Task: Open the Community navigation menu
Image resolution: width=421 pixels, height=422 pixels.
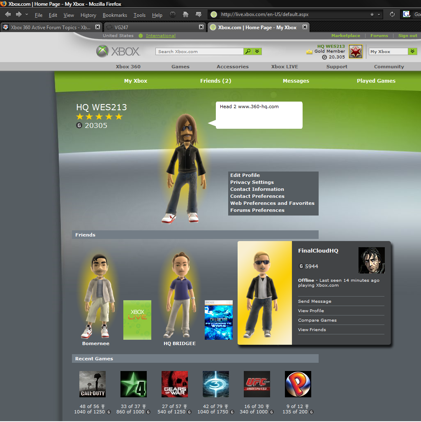Action: click(x=389, y=67)
